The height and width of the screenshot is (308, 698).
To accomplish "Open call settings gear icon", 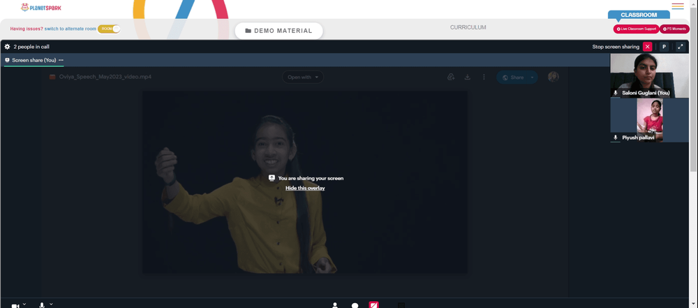I will [7, 46].
